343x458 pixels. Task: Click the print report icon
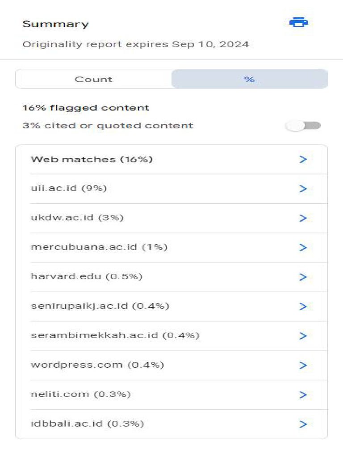tap(298, 22)
